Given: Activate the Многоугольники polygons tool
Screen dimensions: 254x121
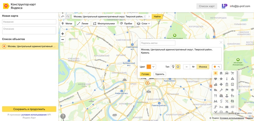Looking at the screenshot, I should point(104,24).
